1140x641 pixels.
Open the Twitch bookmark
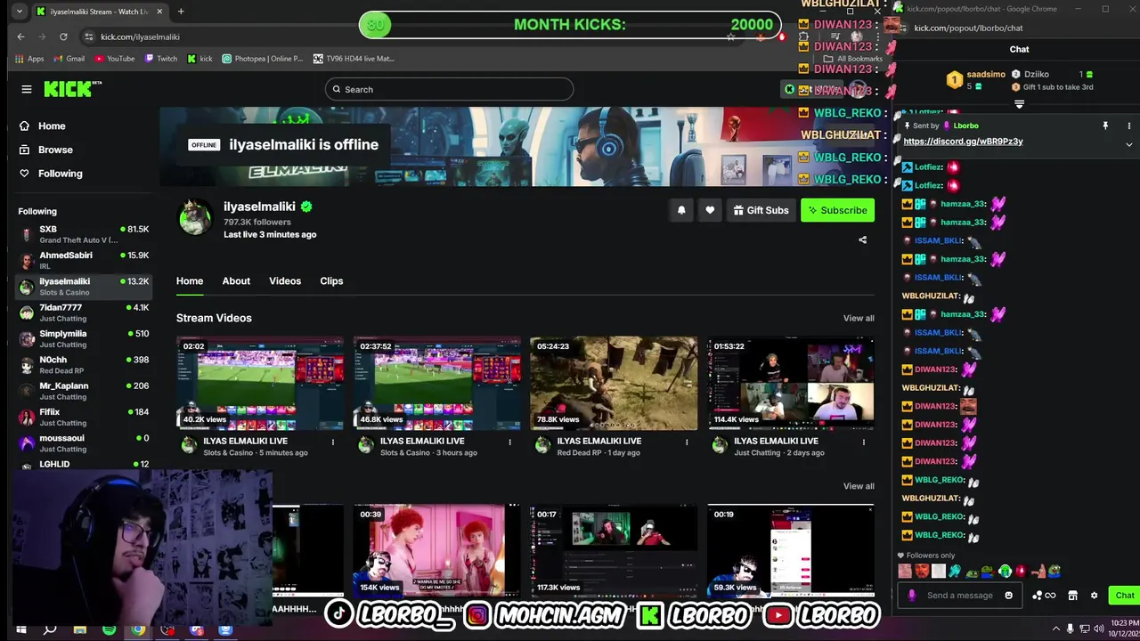click(160, 59)
